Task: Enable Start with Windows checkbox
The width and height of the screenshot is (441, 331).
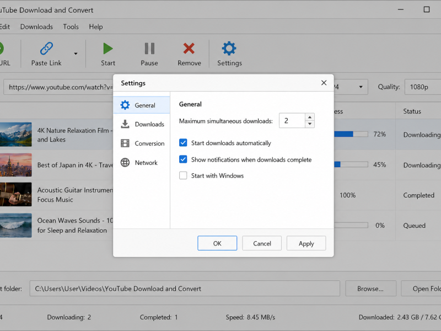Action: [183, 175]
